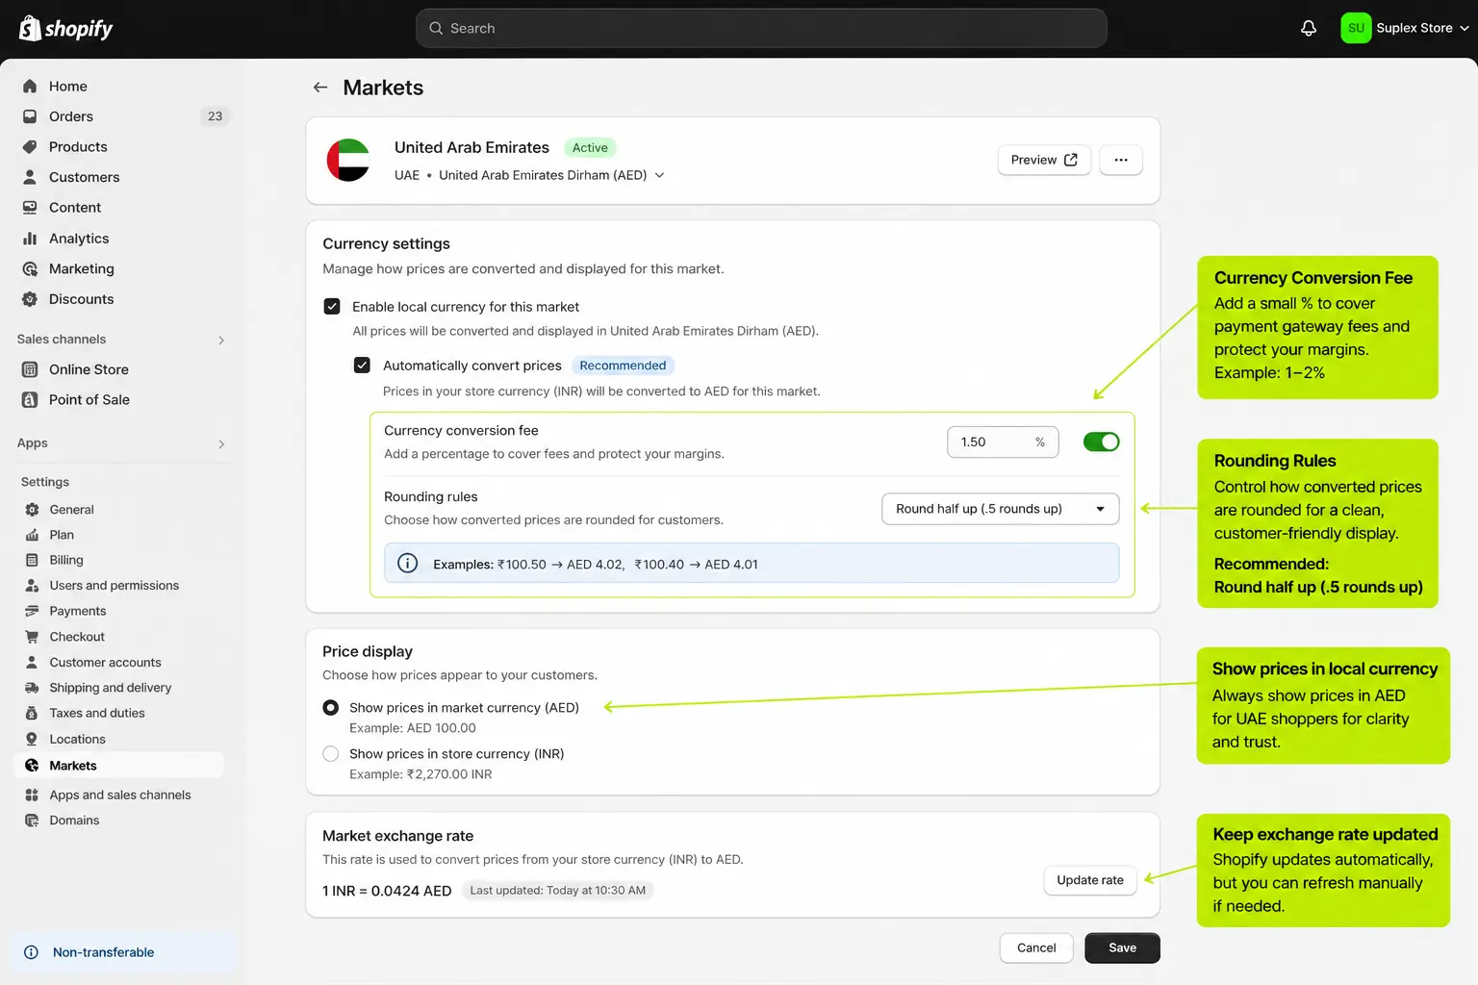The width and height of the screenshot is (1478, 985).
Task: Click the Last updated timestamp label
Action: (x=557, y=891)
